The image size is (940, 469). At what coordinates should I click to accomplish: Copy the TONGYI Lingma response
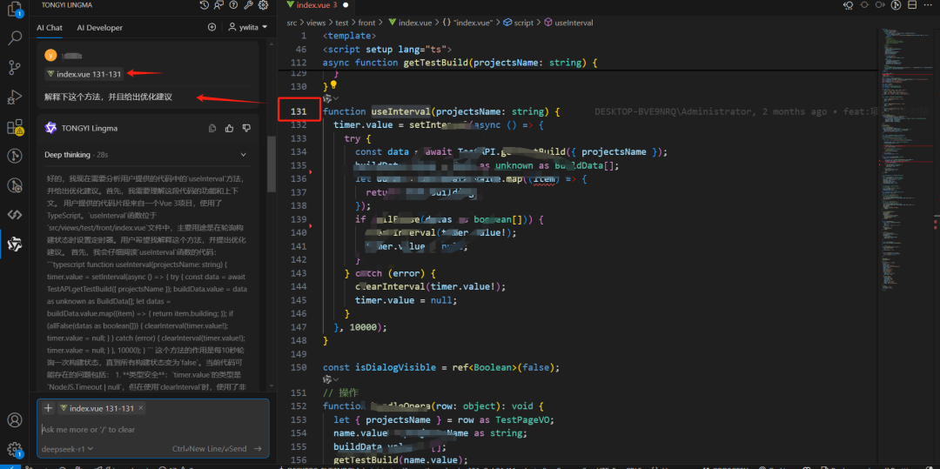click(212, 128)
